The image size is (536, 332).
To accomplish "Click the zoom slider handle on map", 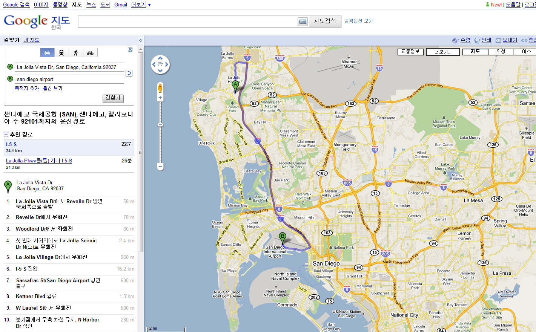I will point(160,125).
